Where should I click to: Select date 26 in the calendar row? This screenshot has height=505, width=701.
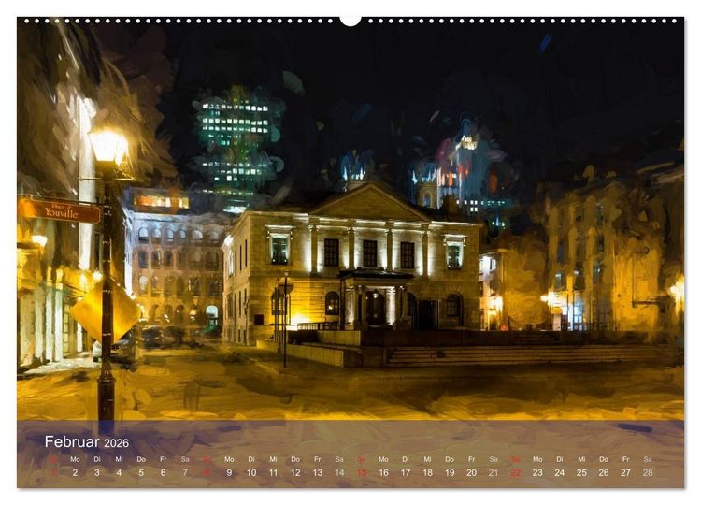[x=604, y=472]
